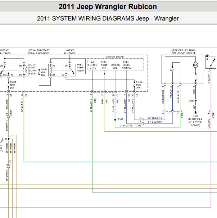Click the C300 connector label

182,115
